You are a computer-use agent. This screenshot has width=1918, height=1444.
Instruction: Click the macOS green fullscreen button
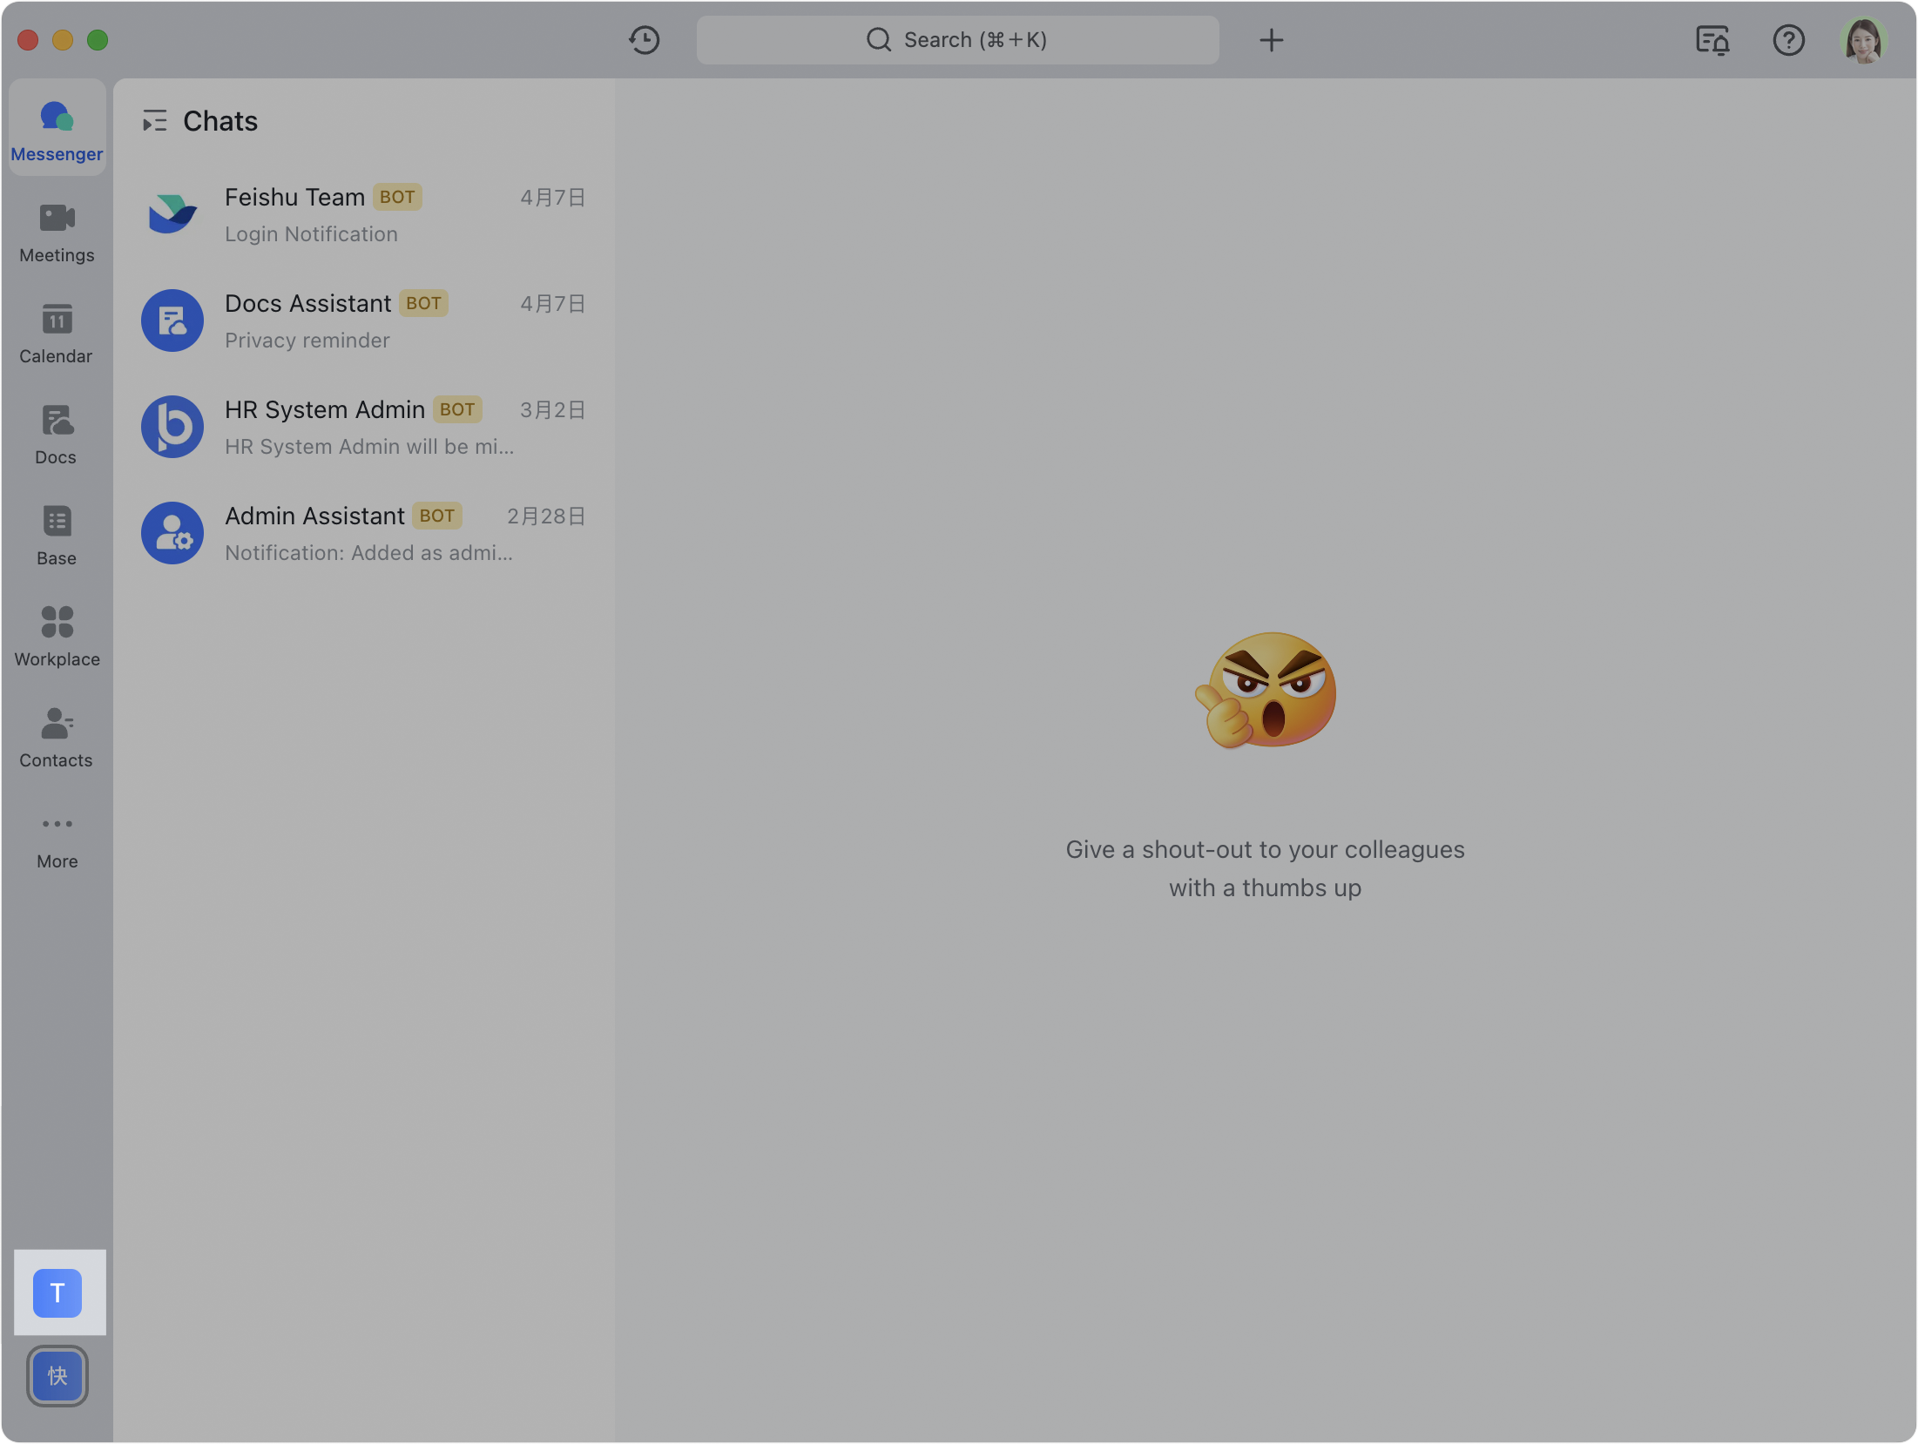98,40
